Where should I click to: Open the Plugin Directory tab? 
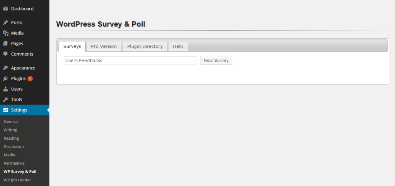145,46
